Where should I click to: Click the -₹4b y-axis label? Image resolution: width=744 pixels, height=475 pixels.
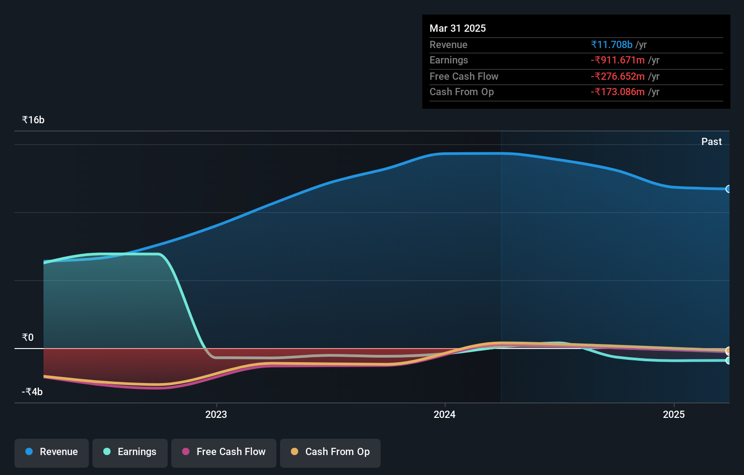tap(32, 392)
